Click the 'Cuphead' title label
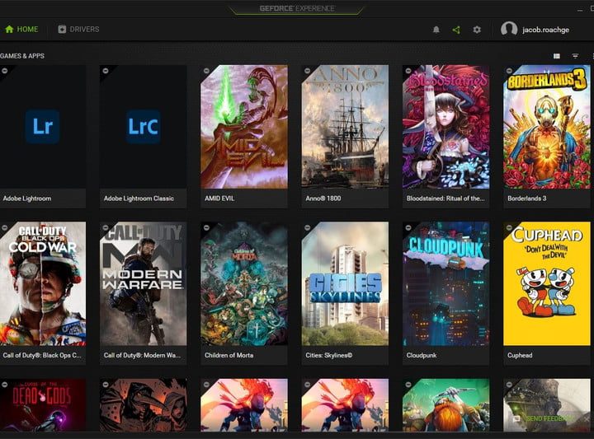The height and width of the screenshot is (439, 594). tap(520, 355)
